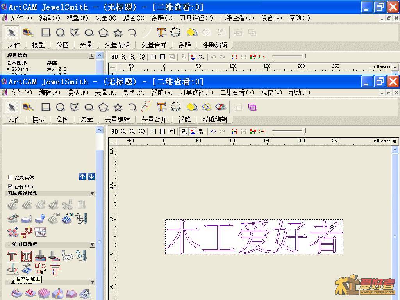Viewport: 400px width, 300px height.
Task: Open the 2D area clearance toolpath icon
Action: [27, 255]
